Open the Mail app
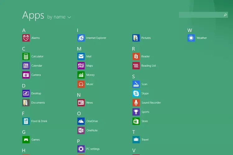The height and width of the screenshot is (155, 233). pyautogui.click(x=81, y=56)
